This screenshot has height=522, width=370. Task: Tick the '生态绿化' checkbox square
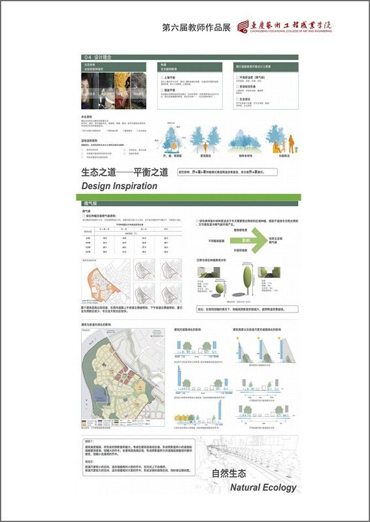pyautogui.click(x=237, y=99)
